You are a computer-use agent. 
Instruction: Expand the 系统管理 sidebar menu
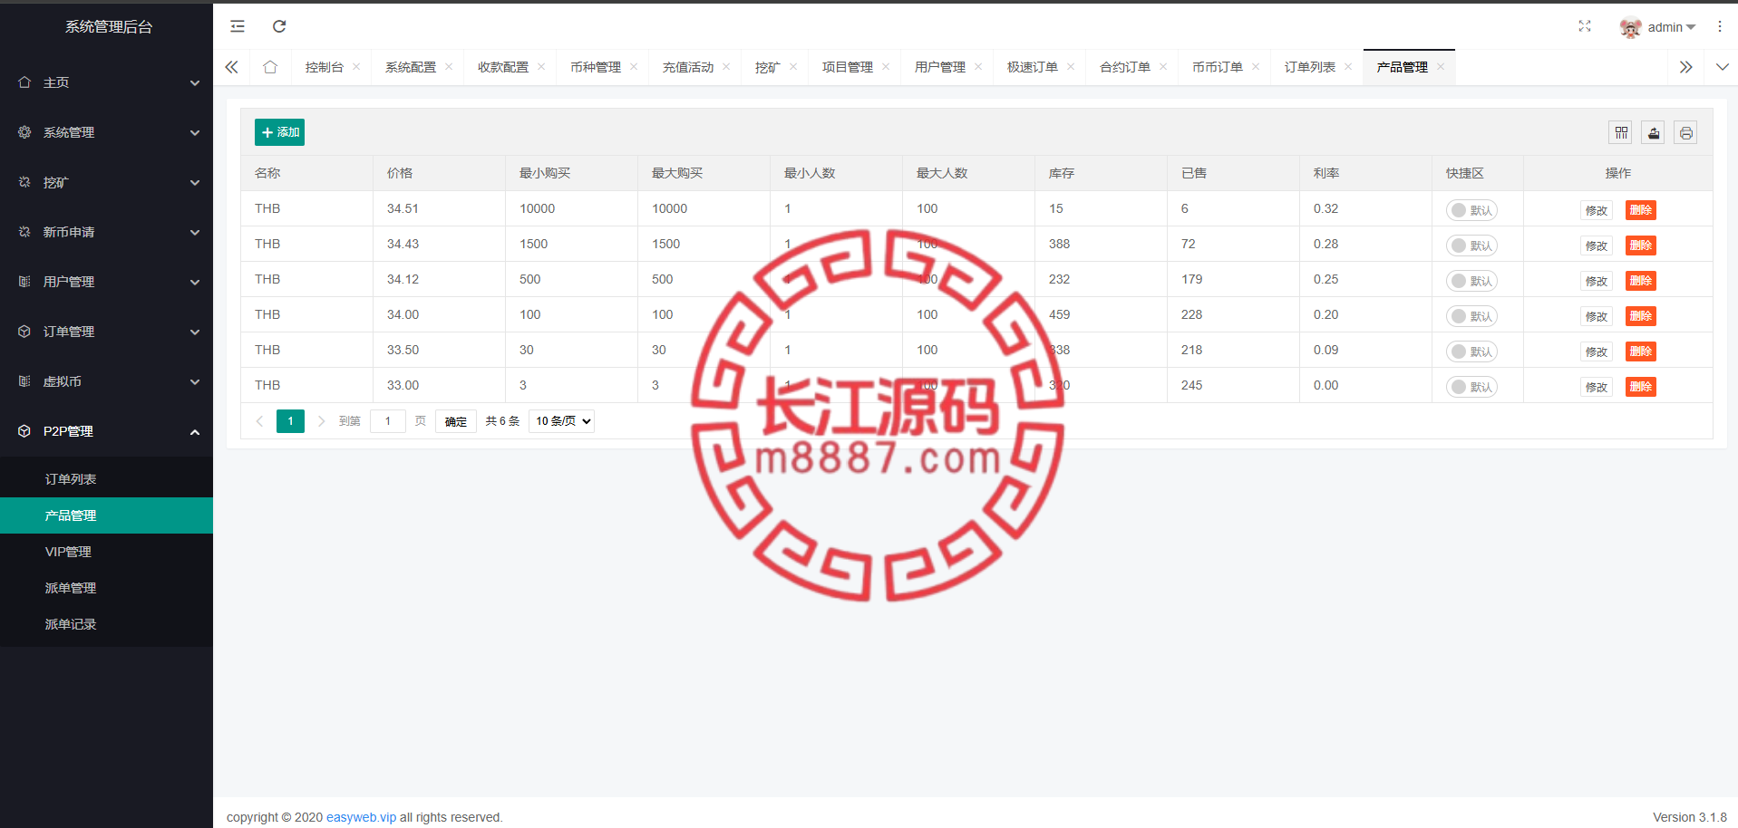pyautogui.click(x=106, y=132)
